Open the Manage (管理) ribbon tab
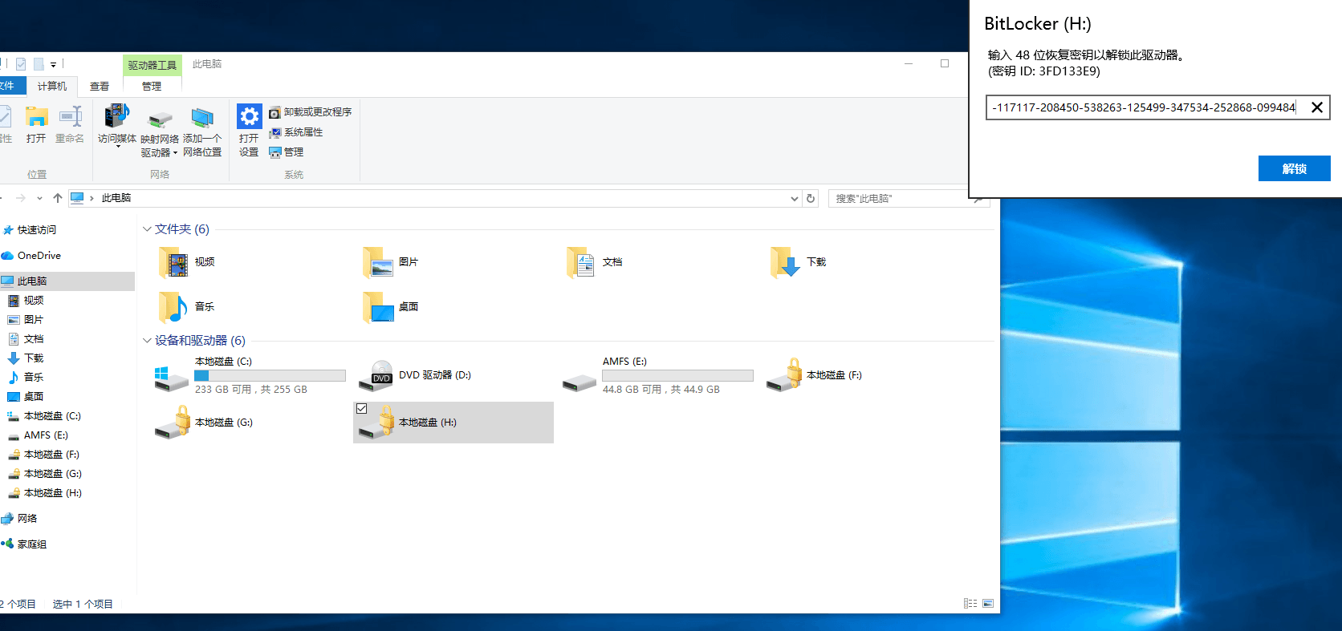This screenshot has width=1342, height=631. click(152, 86)
